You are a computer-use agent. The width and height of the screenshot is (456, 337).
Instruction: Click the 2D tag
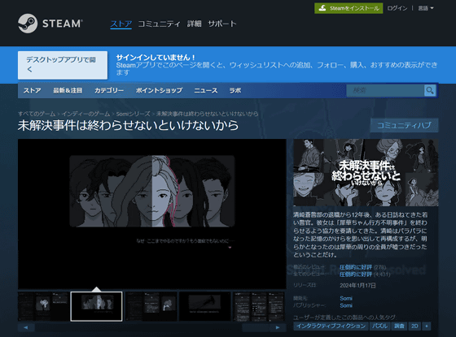(414, 326)
